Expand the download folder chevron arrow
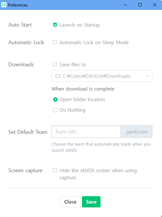Screen dimensions: 162x217 [x=148, y=76]
